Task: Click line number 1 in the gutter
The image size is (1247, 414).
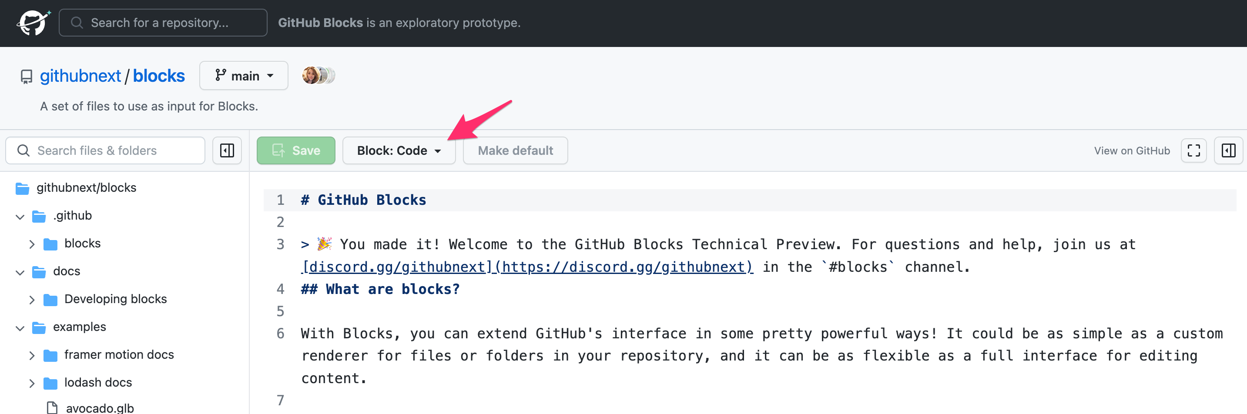Action: click(x=280, y=200)
